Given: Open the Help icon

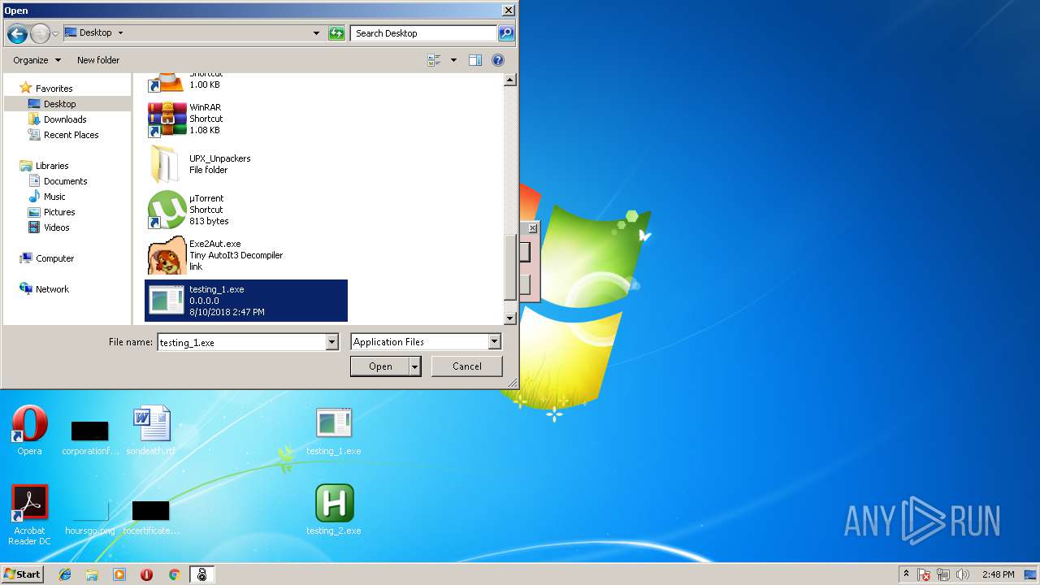Looking at the screenshot, I should coord(498,60).
